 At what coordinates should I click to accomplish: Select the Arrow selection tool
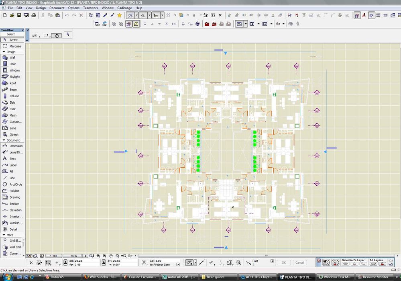(x=13, y=40)
